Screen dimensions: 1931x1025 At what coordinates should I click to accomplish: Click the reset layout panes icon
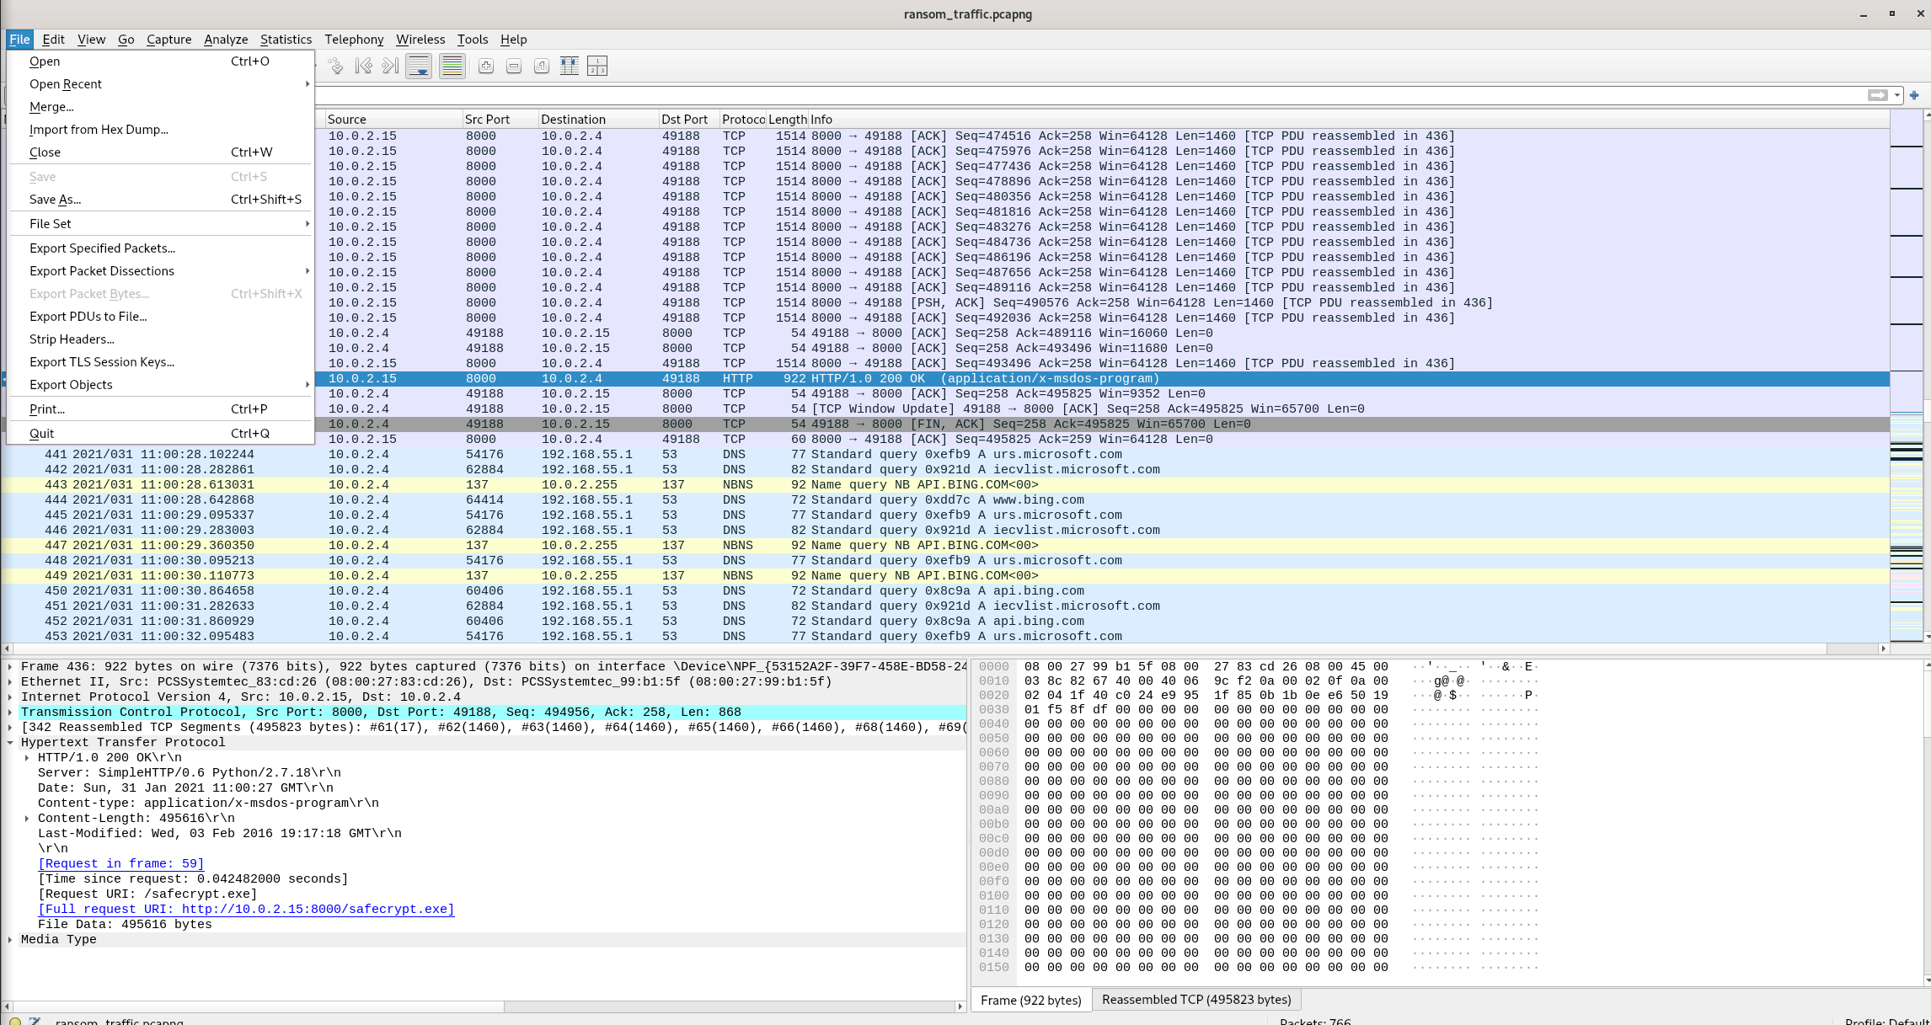click(597, 66)
